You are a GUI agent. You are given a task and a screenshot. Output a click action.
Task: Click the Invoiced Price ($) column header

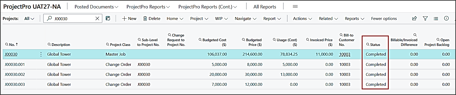tap(319, 42)
